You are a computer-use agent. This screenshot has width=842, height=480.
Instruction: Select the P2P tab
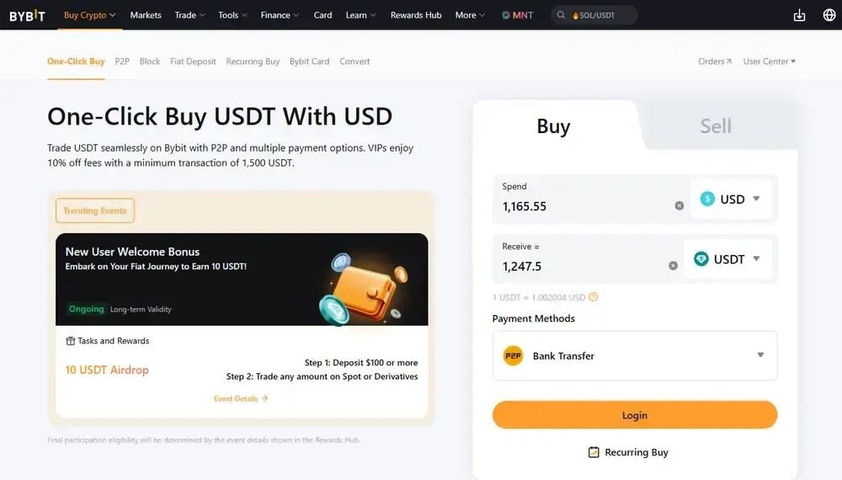tap(122, 61)
